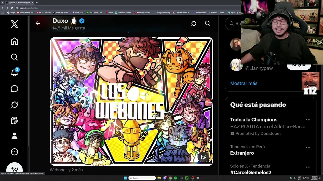323x181 pixels.
Task: Open the apps grid in bookmarks bar
Action: tap(3, 12)
